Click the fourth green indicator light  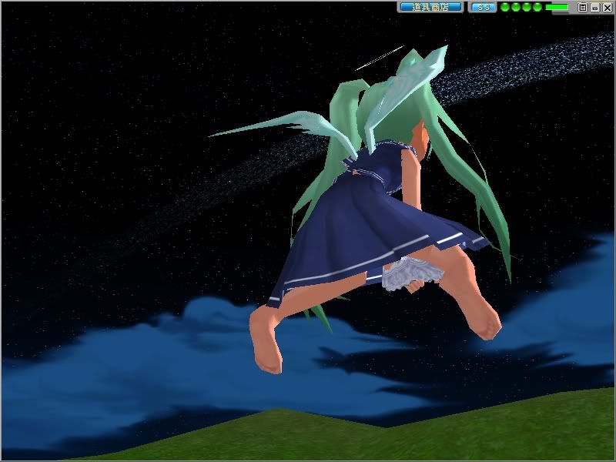click(x=537, y=7)
